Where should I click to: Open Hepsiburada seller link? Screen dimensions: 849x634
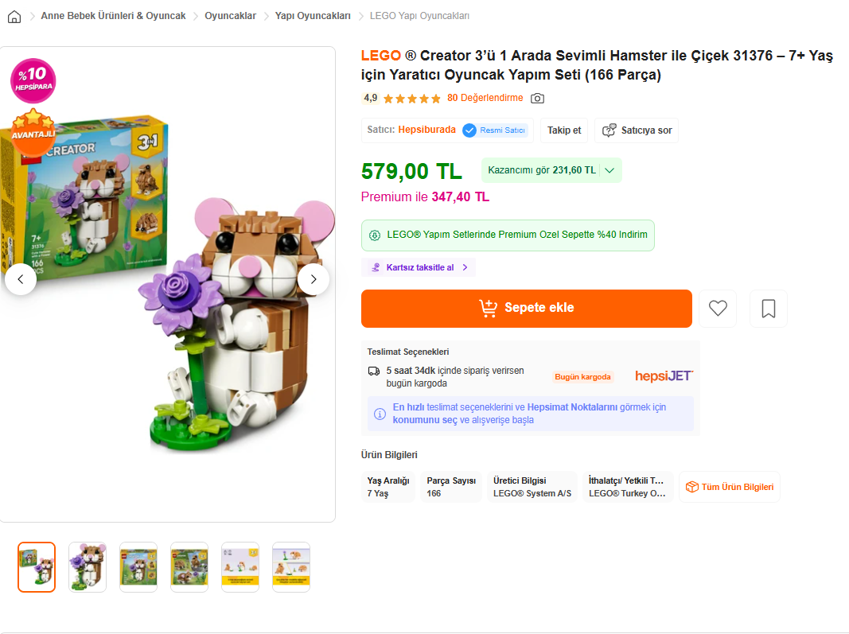[426, 130]
